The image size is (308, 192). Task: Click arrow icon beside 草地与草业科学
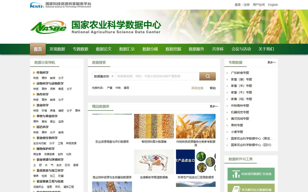(34, 116)
